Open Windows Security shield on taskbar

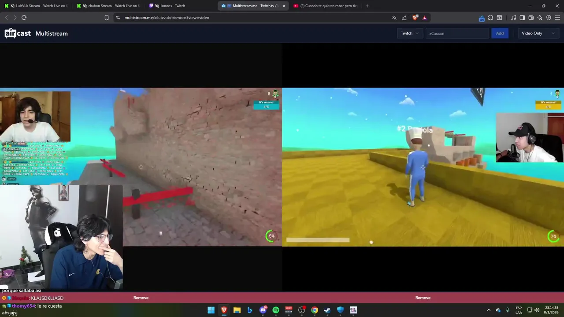(340, 310)
